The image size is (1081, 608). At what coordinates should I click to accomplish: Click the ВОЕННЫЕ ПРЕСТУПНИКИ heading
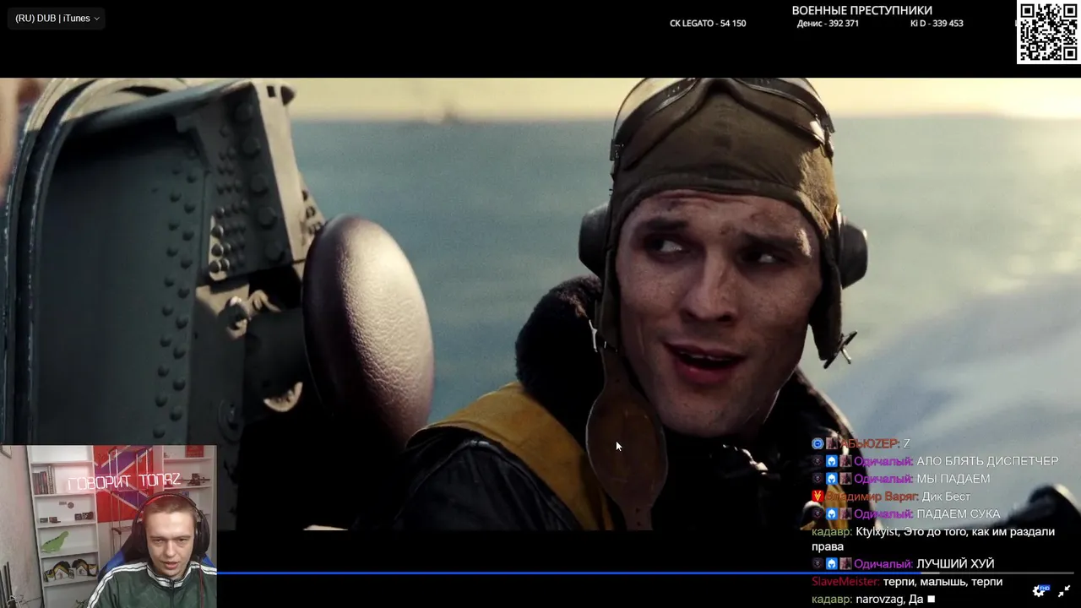point(861,10)
